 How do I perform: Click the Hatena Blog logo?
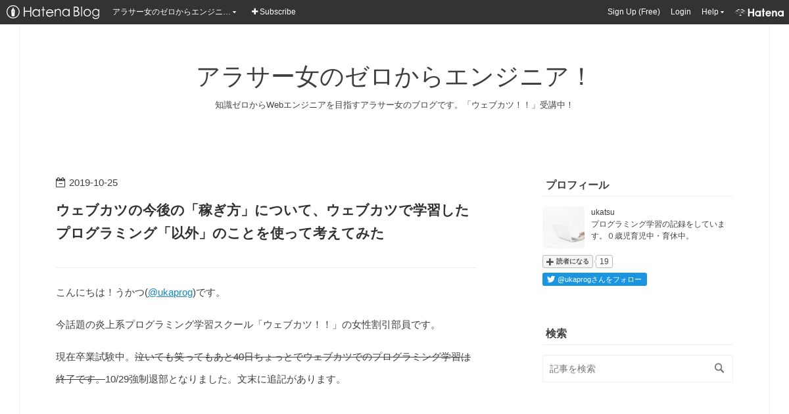click(x=53, y=12)
